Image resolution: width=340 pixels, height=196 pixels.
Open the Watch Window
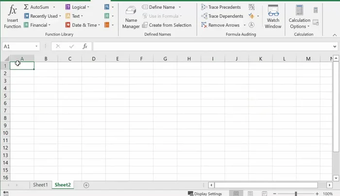(x=273, y=16)
